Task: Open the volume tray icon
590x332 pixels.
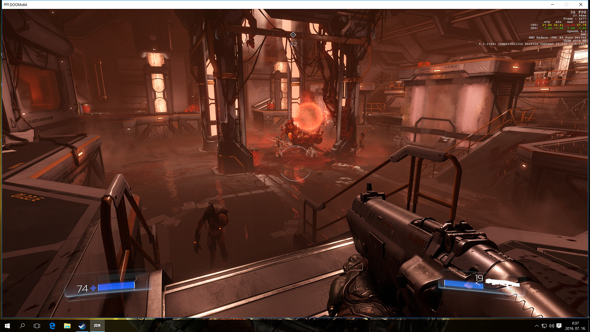Action: pos(551,326)
